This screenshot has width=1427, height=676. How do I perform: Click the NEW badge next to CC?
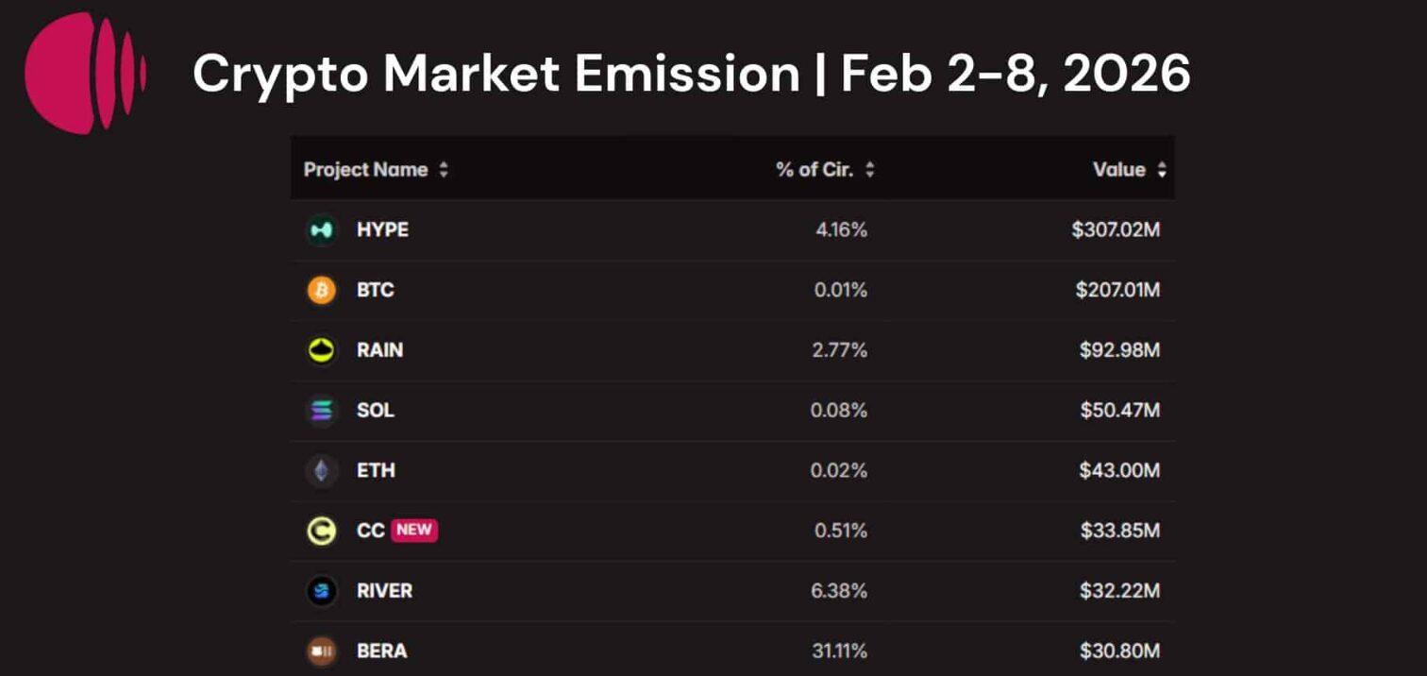[413, 530]
